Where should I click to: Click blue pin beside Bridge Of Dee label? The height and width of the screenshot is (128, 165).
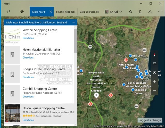(133, 90)
